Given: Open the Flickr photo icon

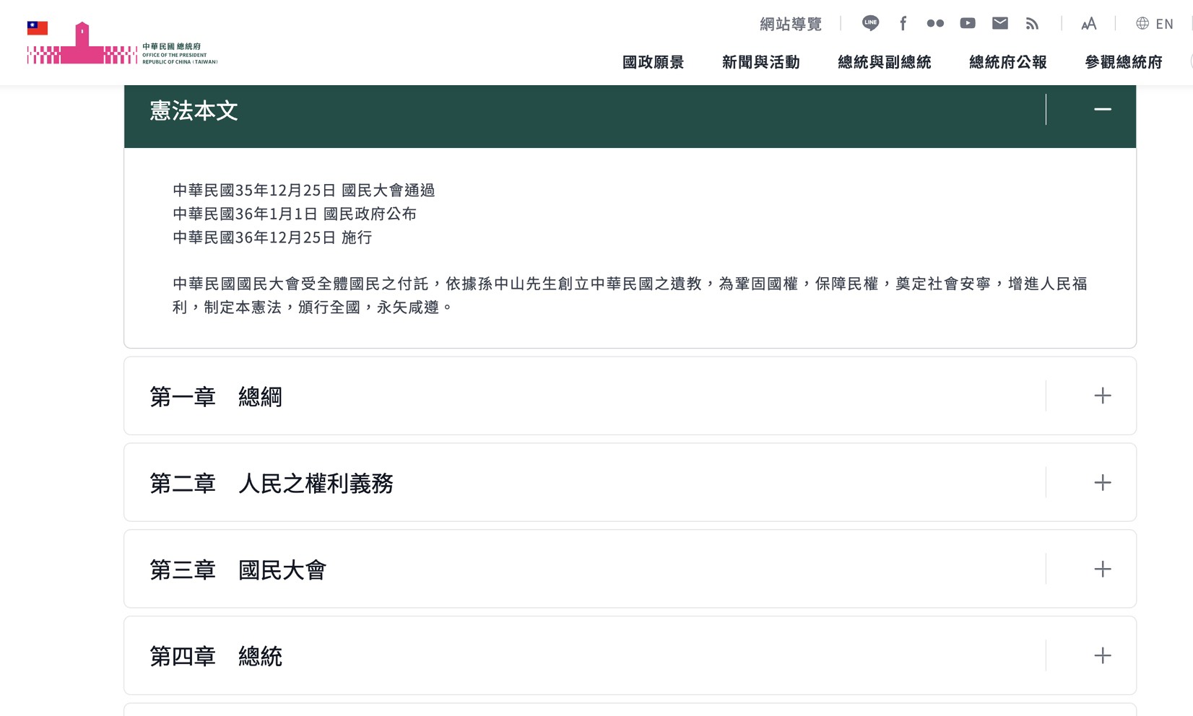Looking at the screenshot, I should point(935,23).
